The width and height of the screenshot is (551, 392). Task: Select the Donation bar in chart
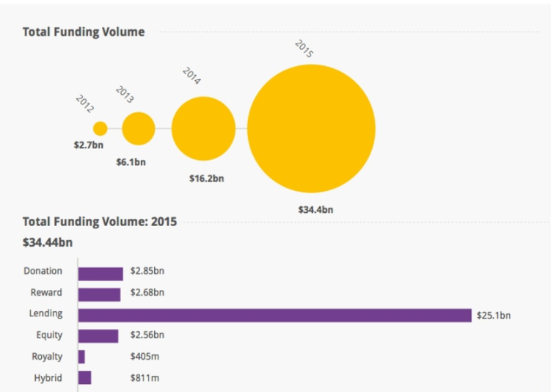pos(101,273)
